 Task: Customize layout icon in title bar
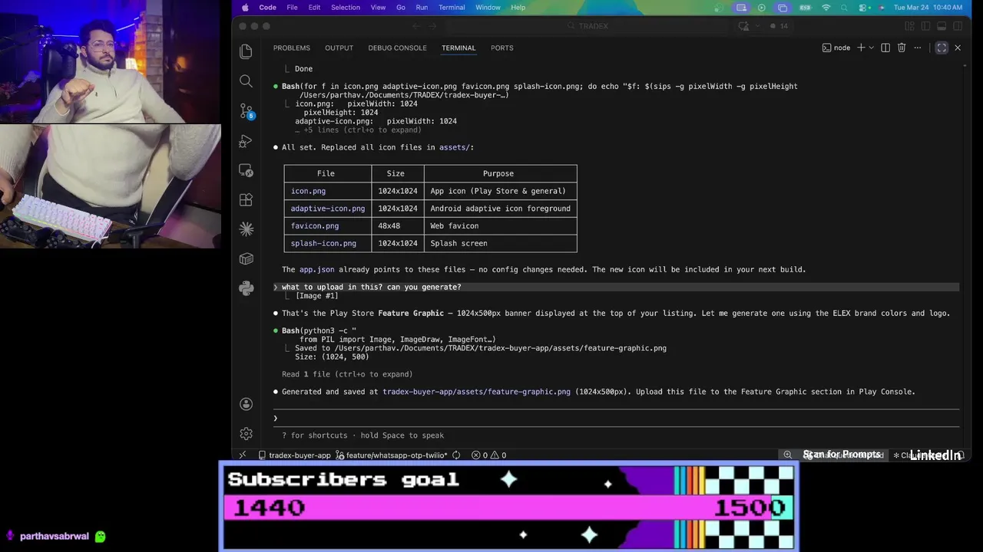click(x=909, y=26)
